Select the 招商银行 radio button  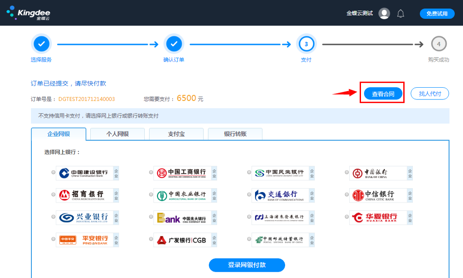click(x=53, y=194)
